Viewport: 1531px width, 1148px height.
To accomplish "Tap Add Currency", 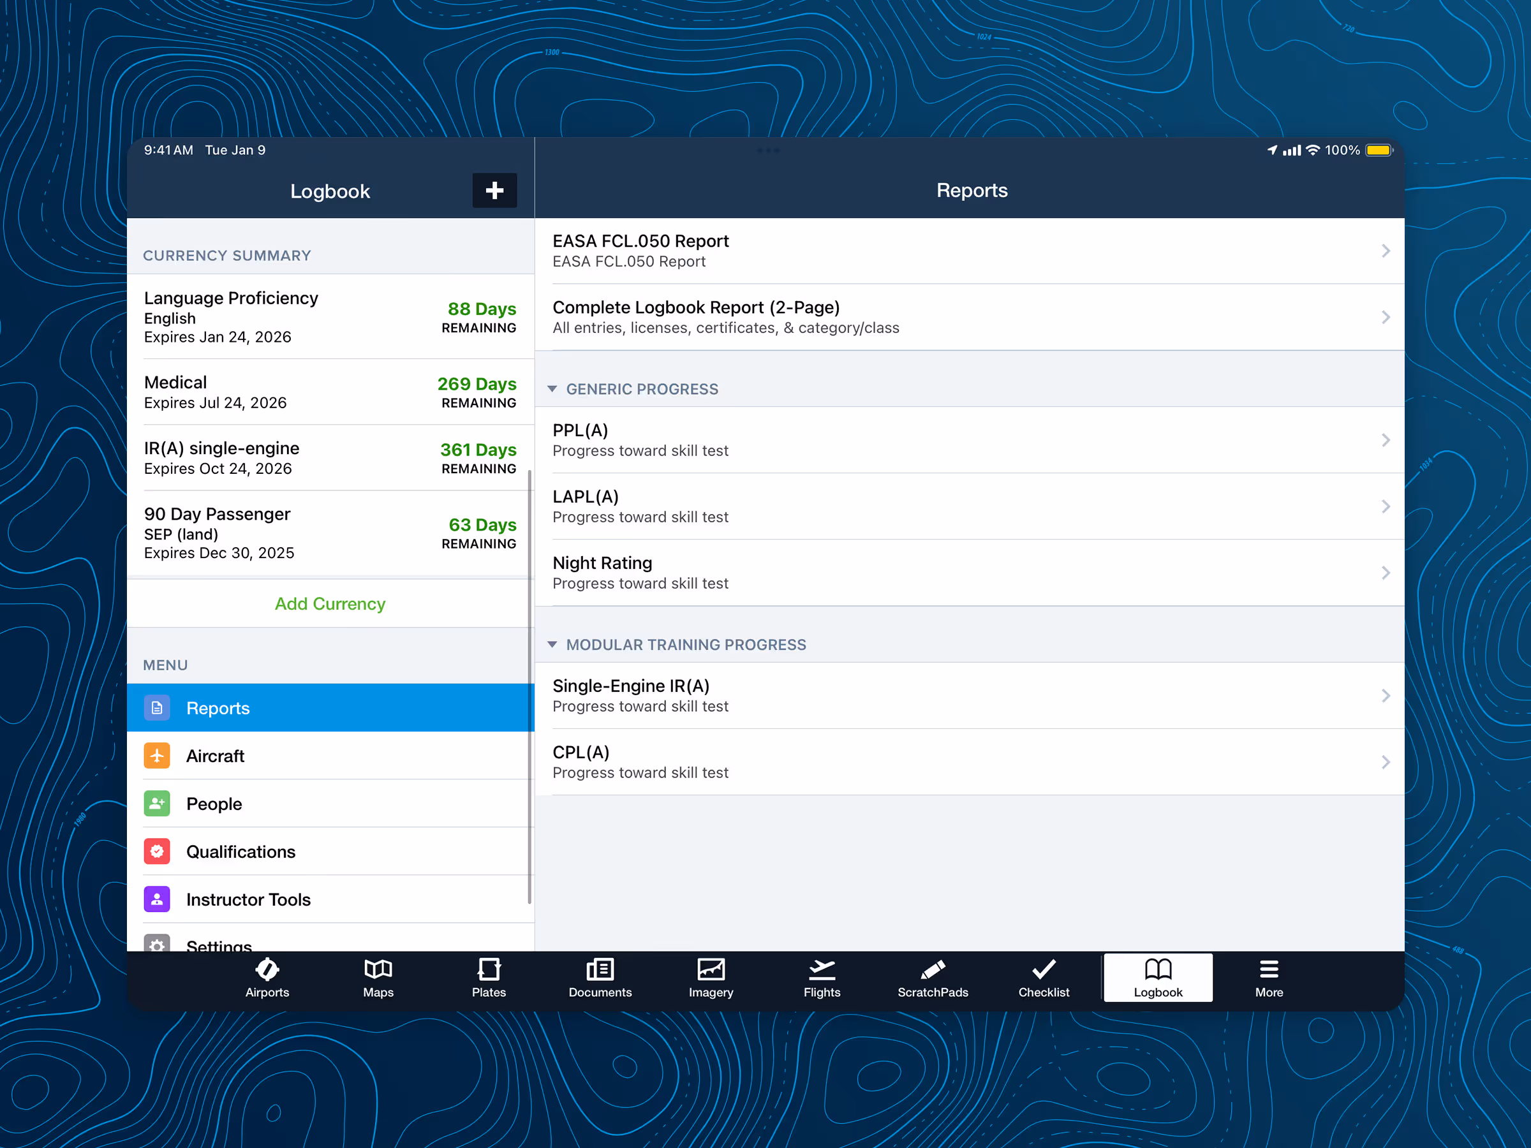I will pos(330,603).
